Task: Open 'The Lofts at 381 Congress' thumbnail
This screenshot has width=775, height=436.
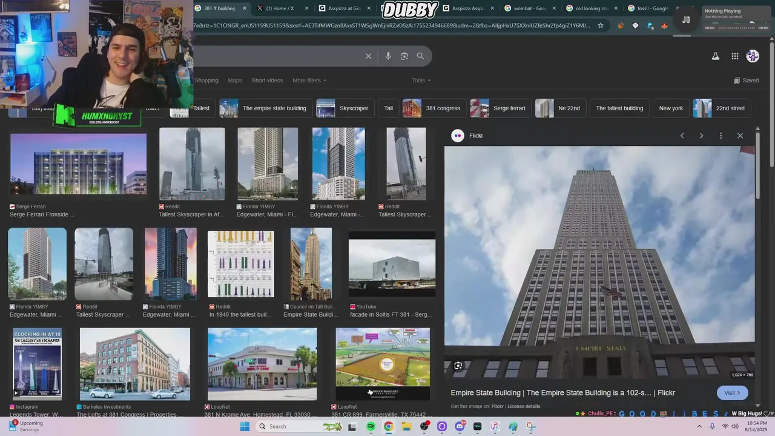Action: [135, 364]
